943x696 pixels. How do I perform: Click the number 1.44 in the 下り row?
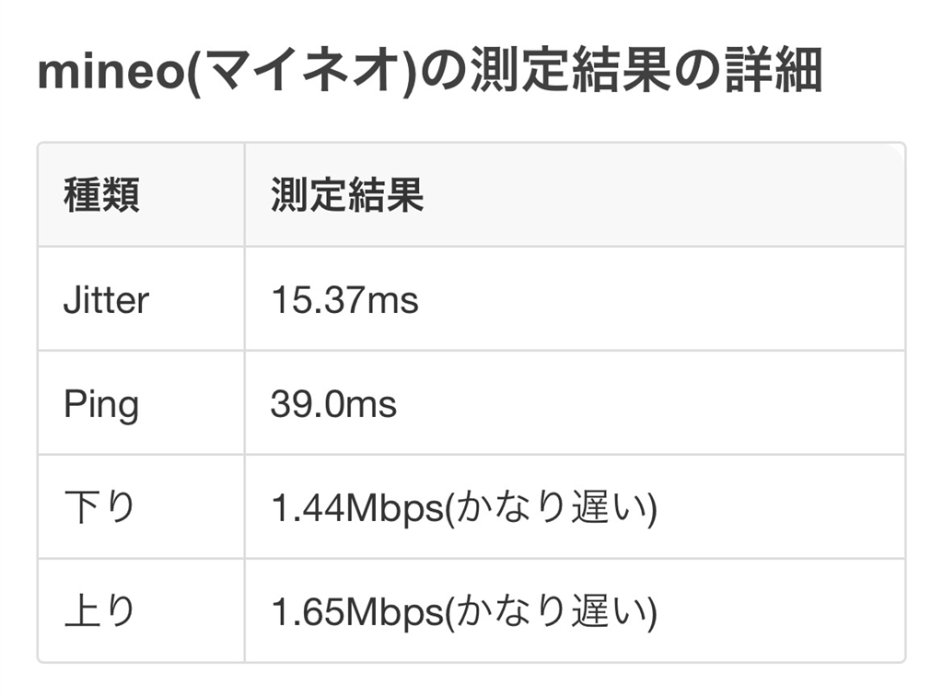pos(303,508)
